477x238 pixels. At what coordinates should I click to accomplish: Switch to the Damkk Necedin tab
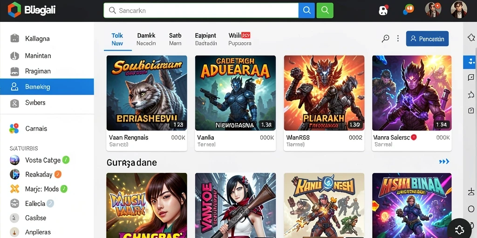pos(146,40)
